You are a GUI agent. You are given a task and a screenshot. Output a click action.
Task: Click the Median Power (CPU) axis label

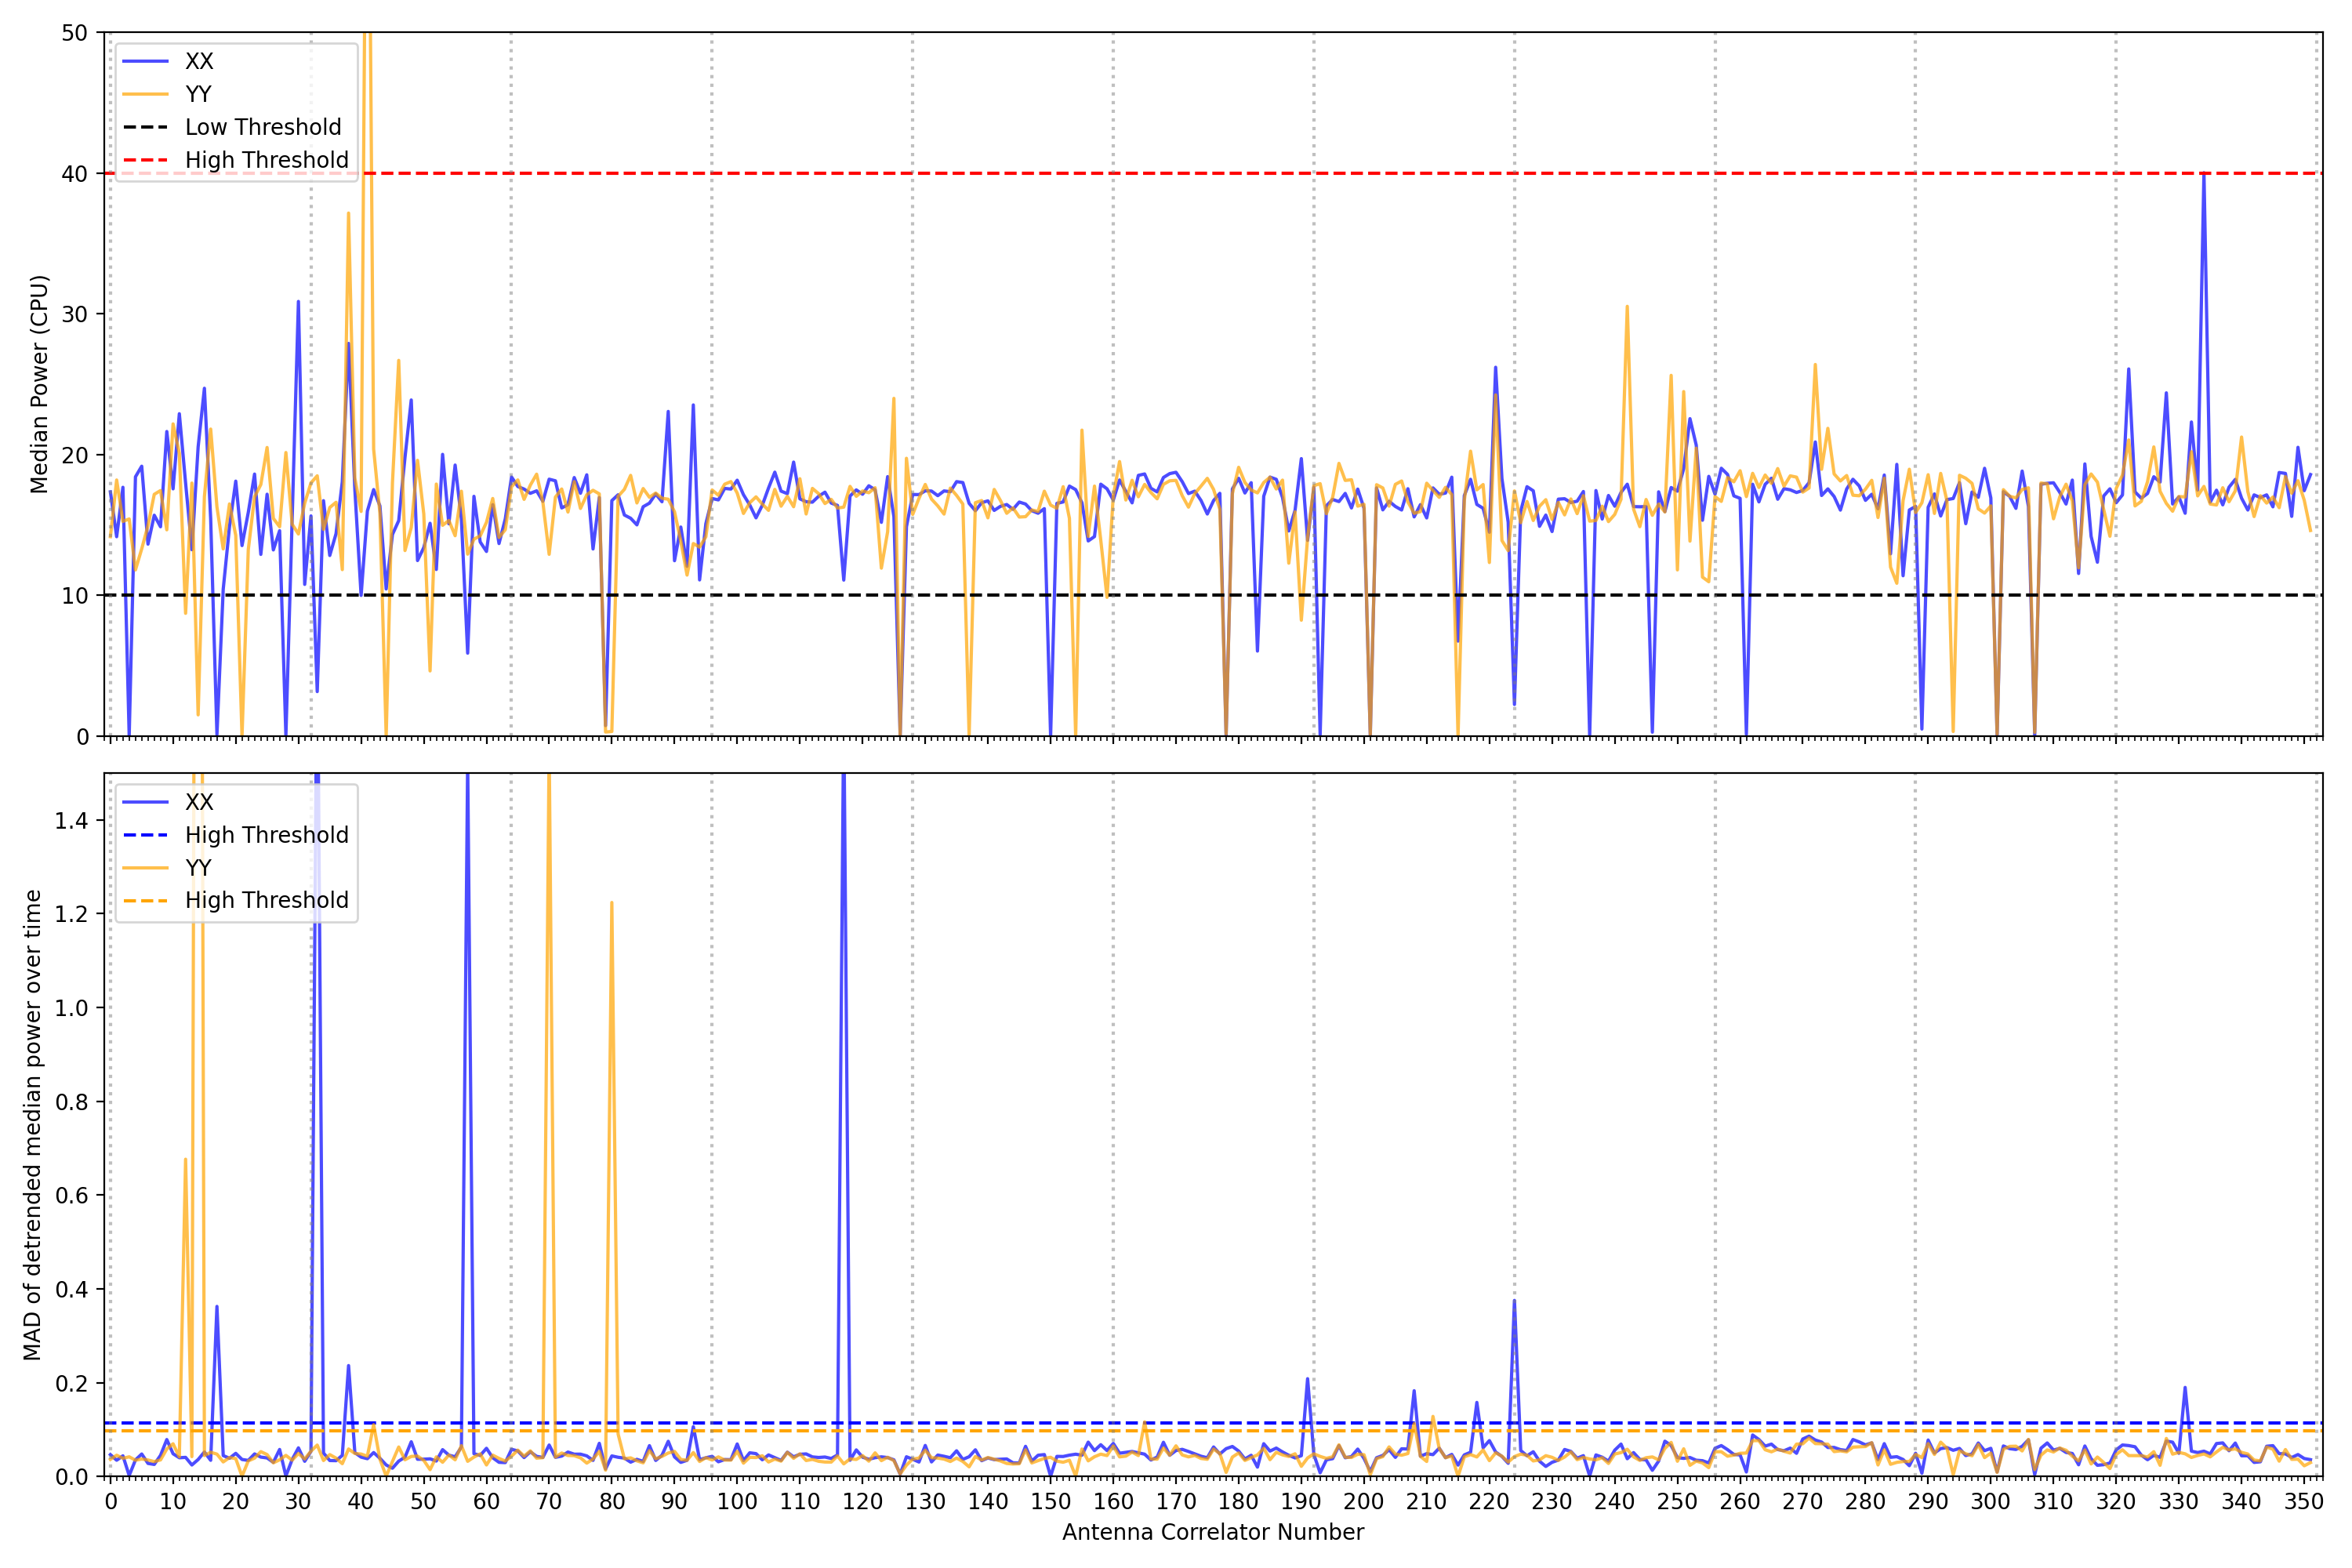click(39, 384)
